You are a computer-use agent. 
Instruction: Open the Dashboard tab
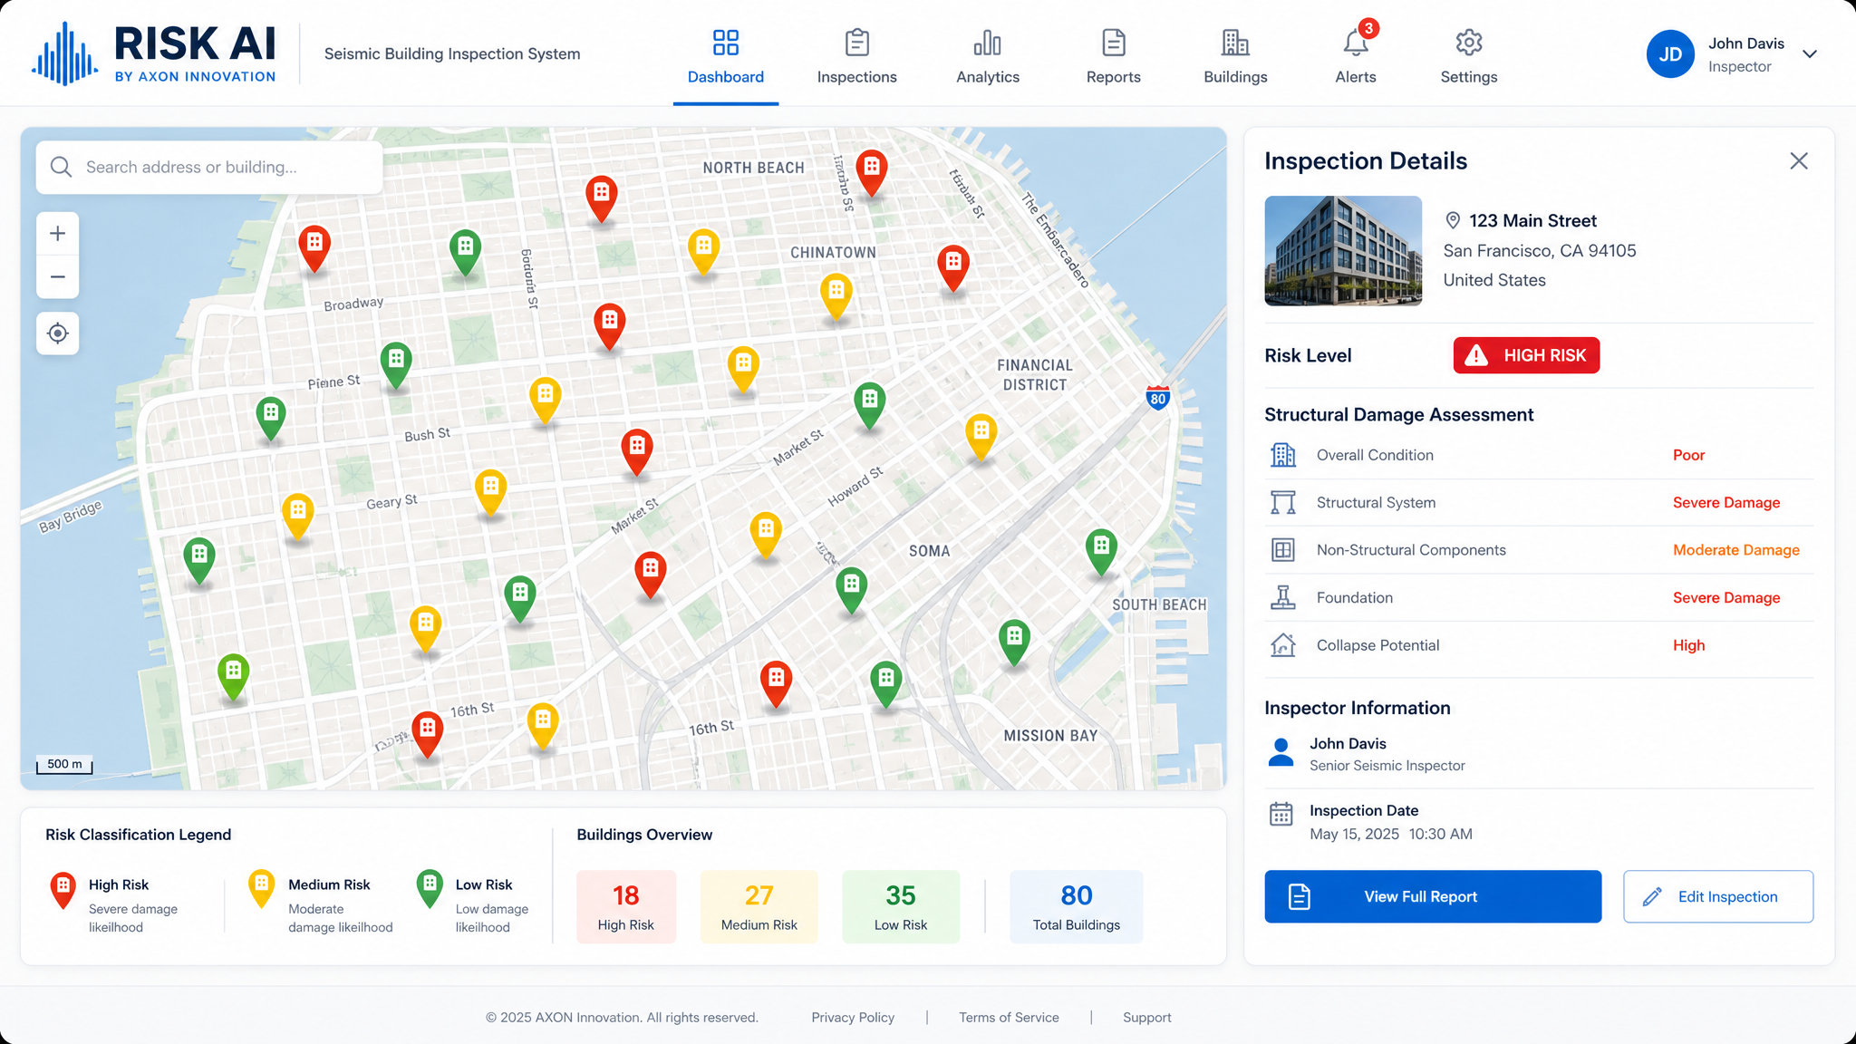pos(725,57)
